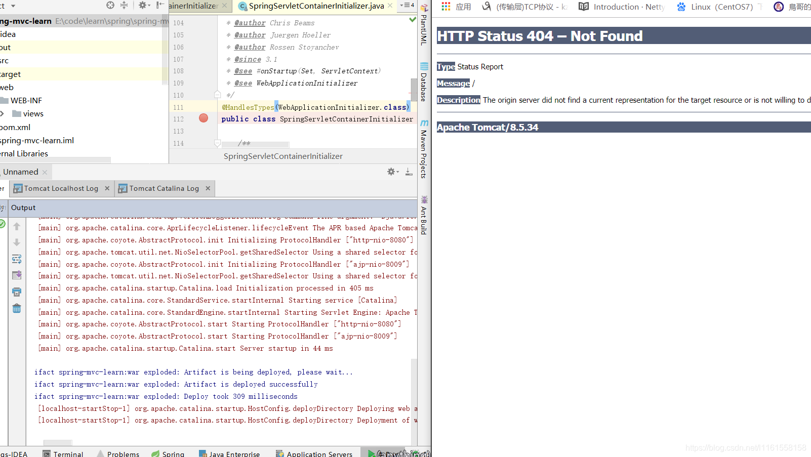Open the Project panel settings gear

[143, 5]
